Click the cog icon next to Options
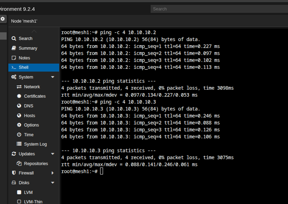288x204 pixels. [x=19, y=125]
